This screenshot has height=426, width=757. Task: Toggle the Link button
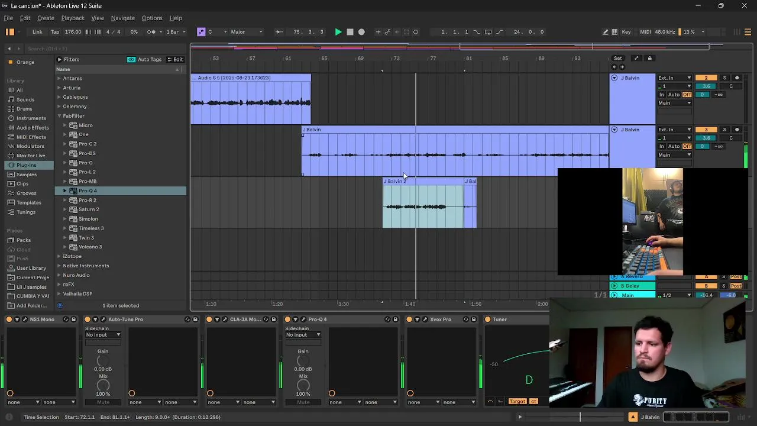(37, 32)
